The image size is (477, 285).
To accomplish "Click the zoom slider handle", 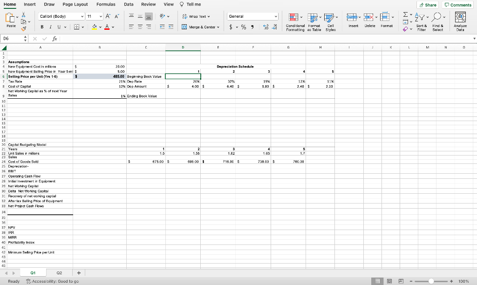I will pos(431,281).
